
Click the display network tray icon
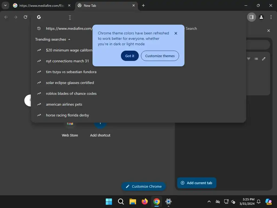point(226,201)
